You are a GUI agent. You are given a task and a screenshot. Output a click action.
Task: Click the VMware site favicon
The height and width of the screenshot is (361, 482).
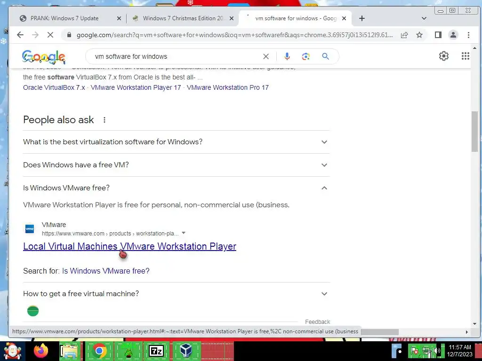30,229
